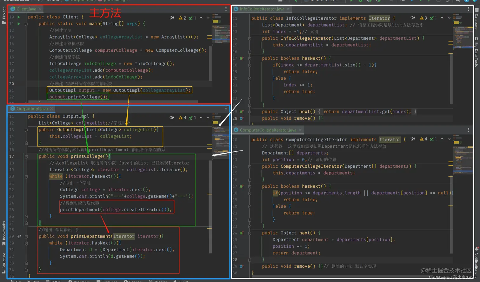This screenshot has height=282, width=480.
Task: Open editor options menu for InfoCollegeIterator.java pane
Action: click(469, 9)
